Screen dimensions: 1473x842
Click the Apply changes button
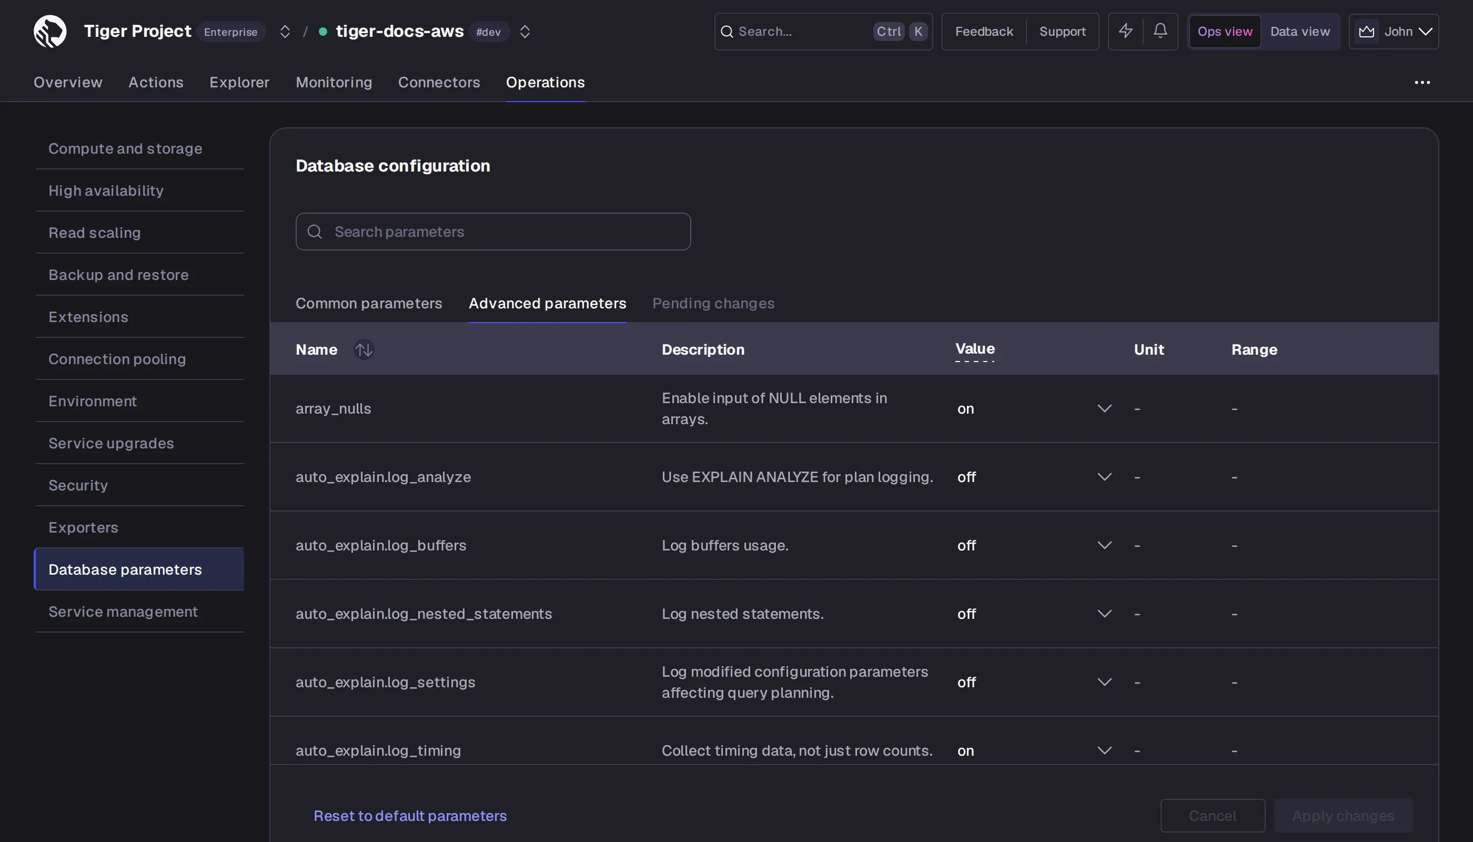click(1343, 815)
